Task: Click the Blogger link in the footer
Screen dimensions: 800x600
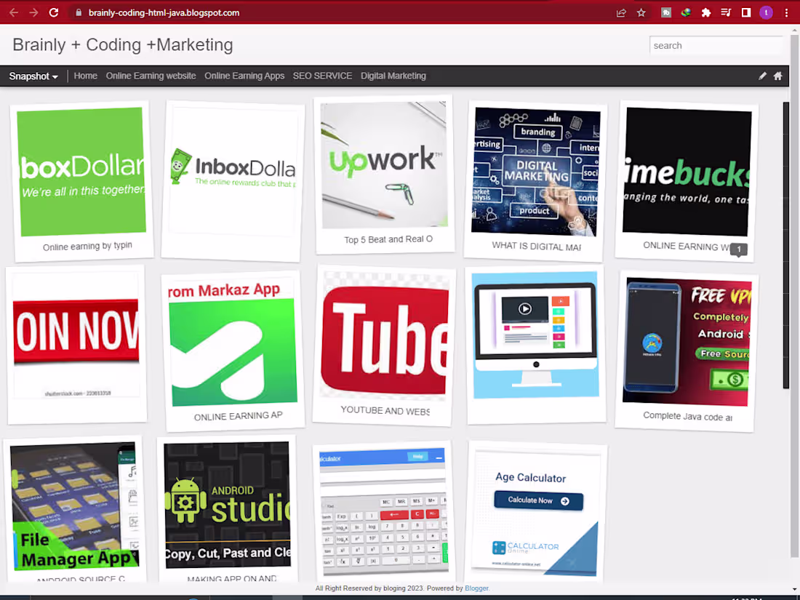Action: point(476,588)
